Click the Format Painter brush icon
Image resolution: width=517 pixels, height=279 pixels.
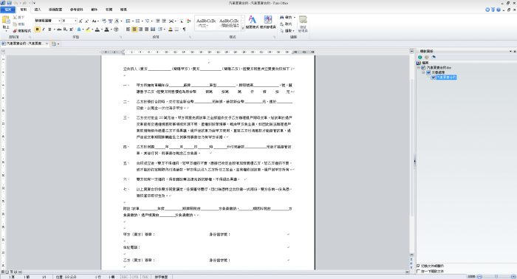[x=15, y=31]
